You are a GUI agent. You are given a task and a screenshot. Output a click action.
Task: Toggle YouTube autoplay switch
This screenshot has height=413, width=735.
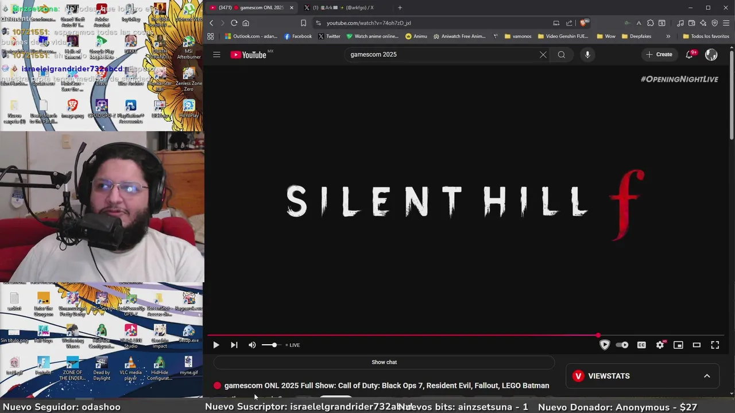[622, 345]
